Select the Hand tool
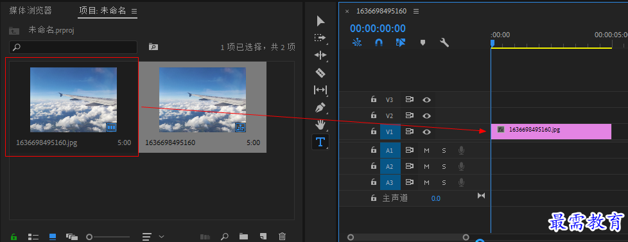Viewport: 628px width, 242px height. (x=320, y=125)
